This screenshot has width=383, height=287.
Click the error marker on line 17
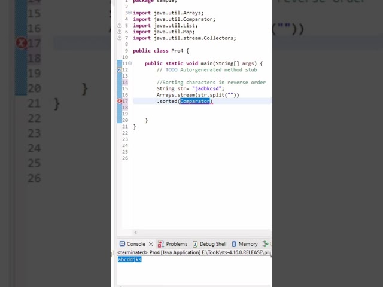[120, 101]
